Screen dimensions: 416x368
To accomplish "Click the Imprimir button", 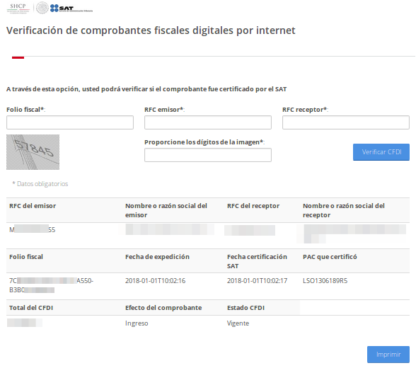I will coord(388,355).
